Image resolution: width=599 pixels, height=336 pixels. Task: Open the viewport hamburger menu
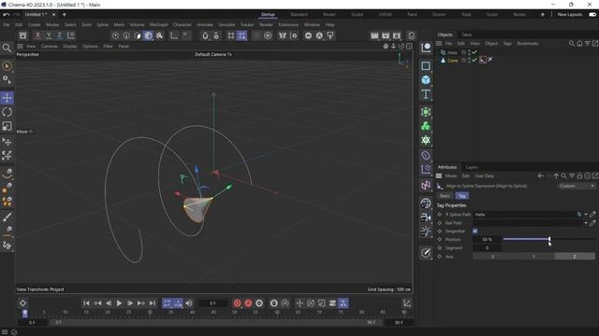click(x=20, y=46)
